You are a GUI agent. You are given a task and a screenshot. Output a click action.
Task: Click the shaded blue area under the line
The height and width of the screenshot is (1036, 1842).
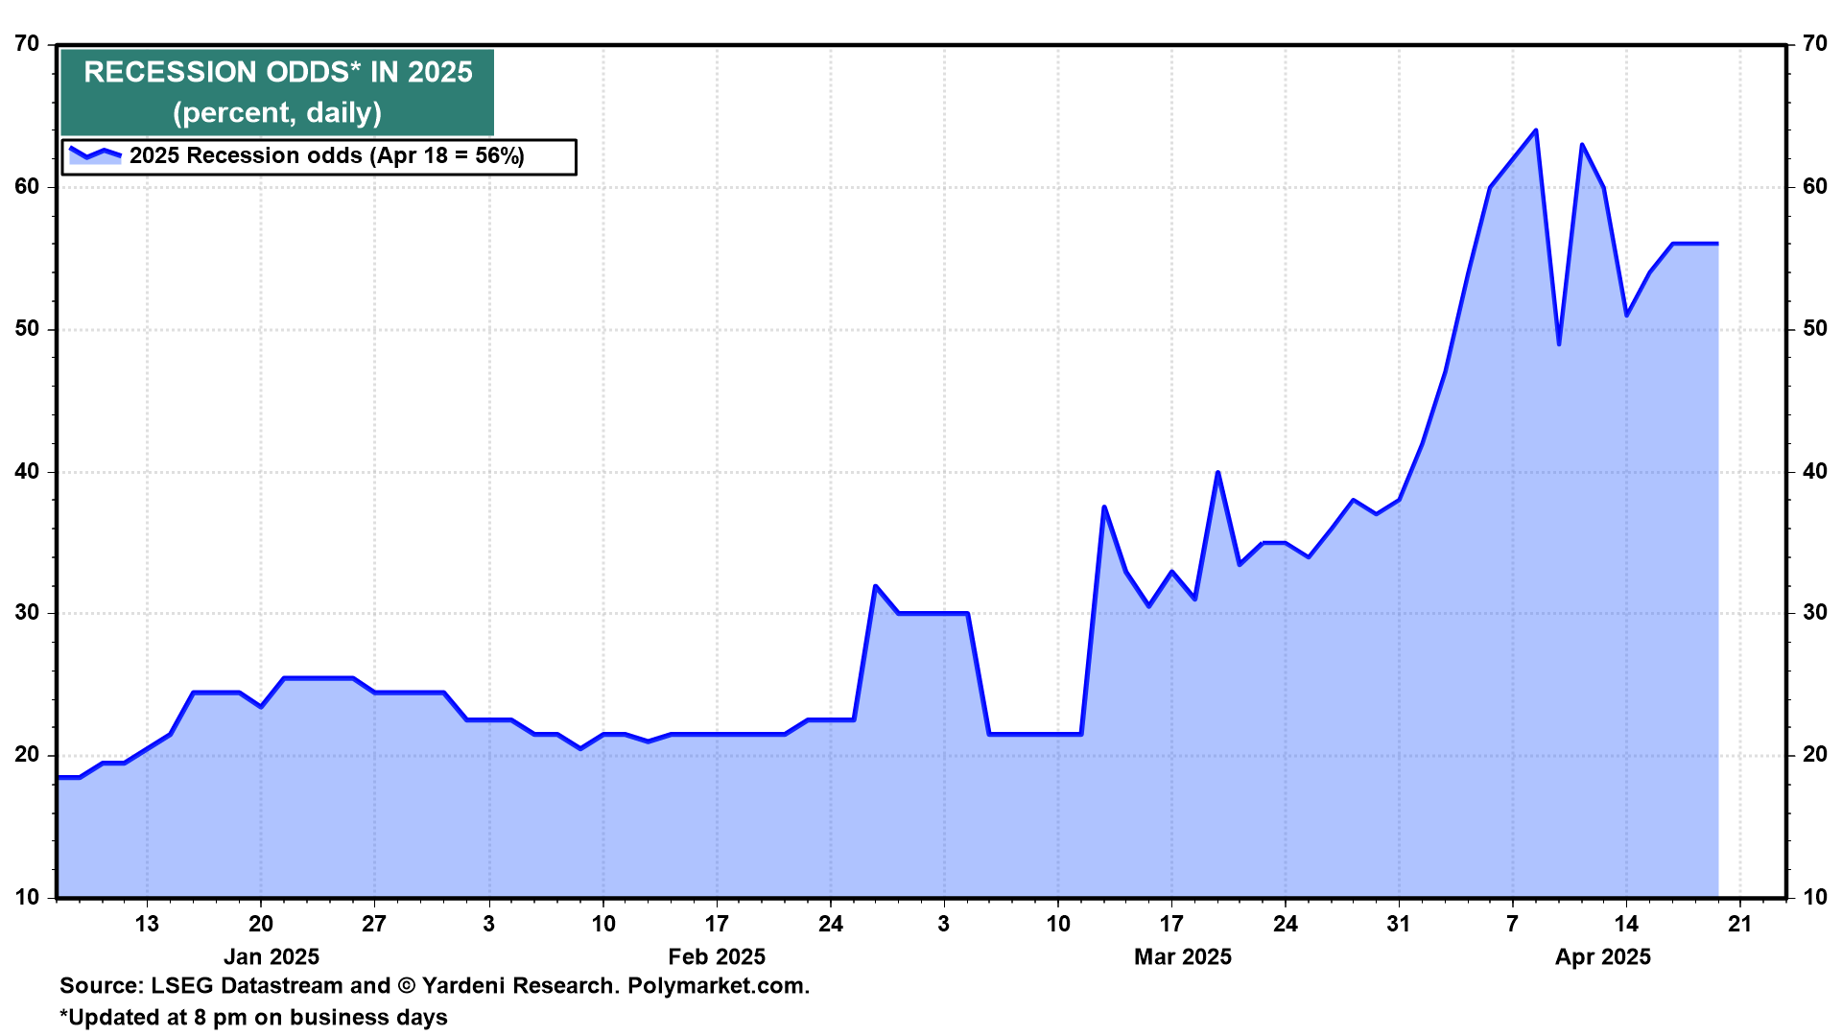click(863, 815)
